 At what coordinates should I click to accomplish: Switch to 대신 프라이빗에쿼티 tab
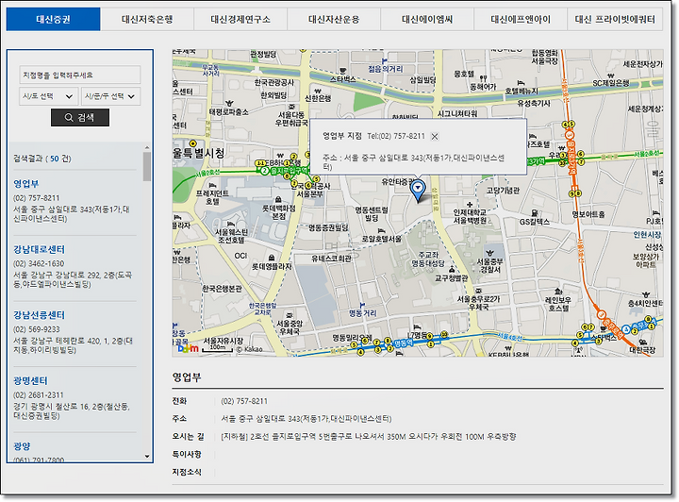pos(615,20)
